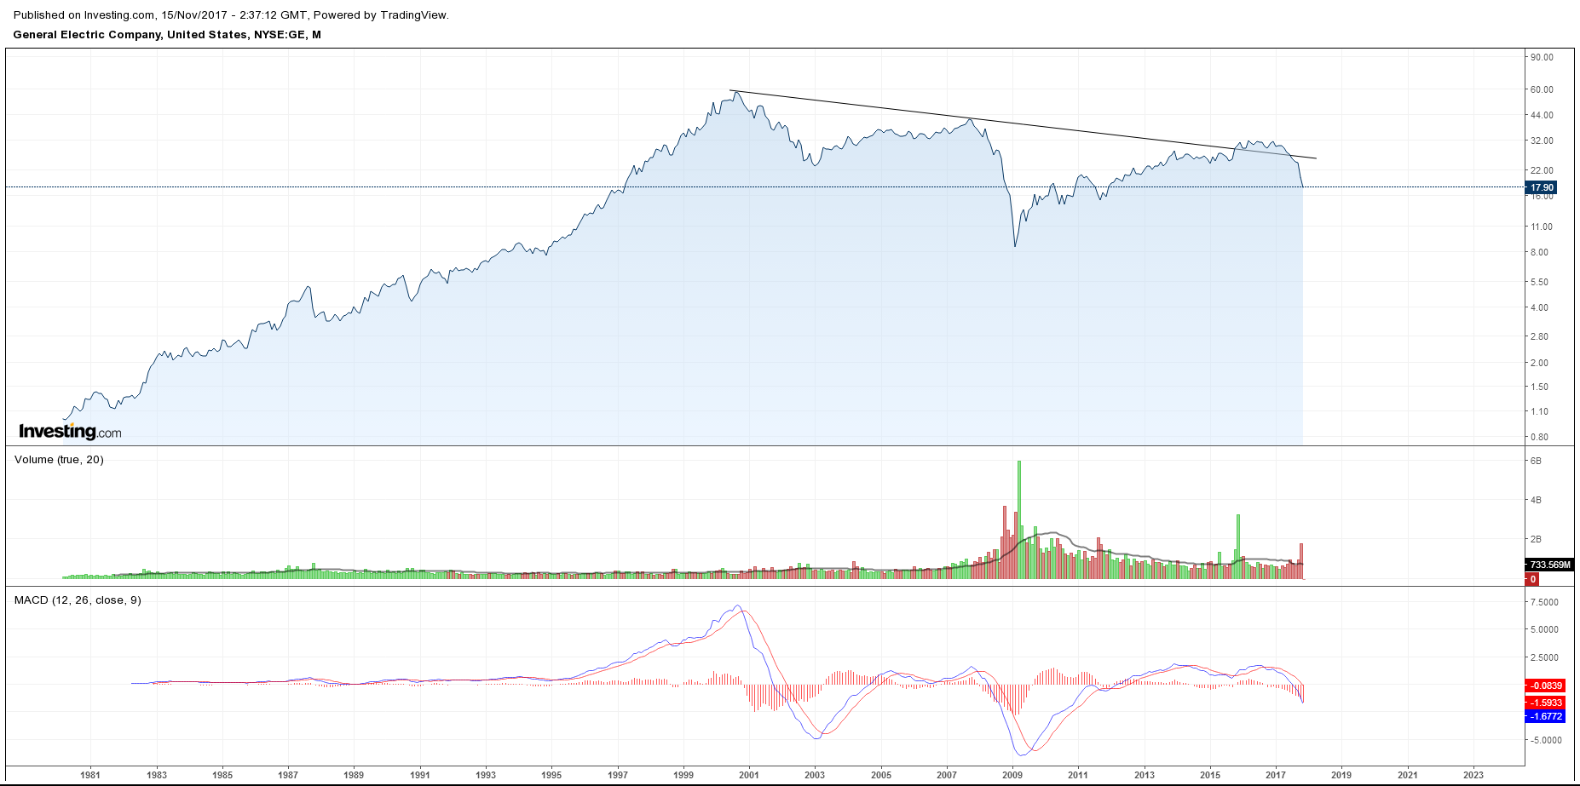The image size is (1580, 786).
Task: Click the MACD (12, 26, close, 9) label
Action: click(78, 600)
